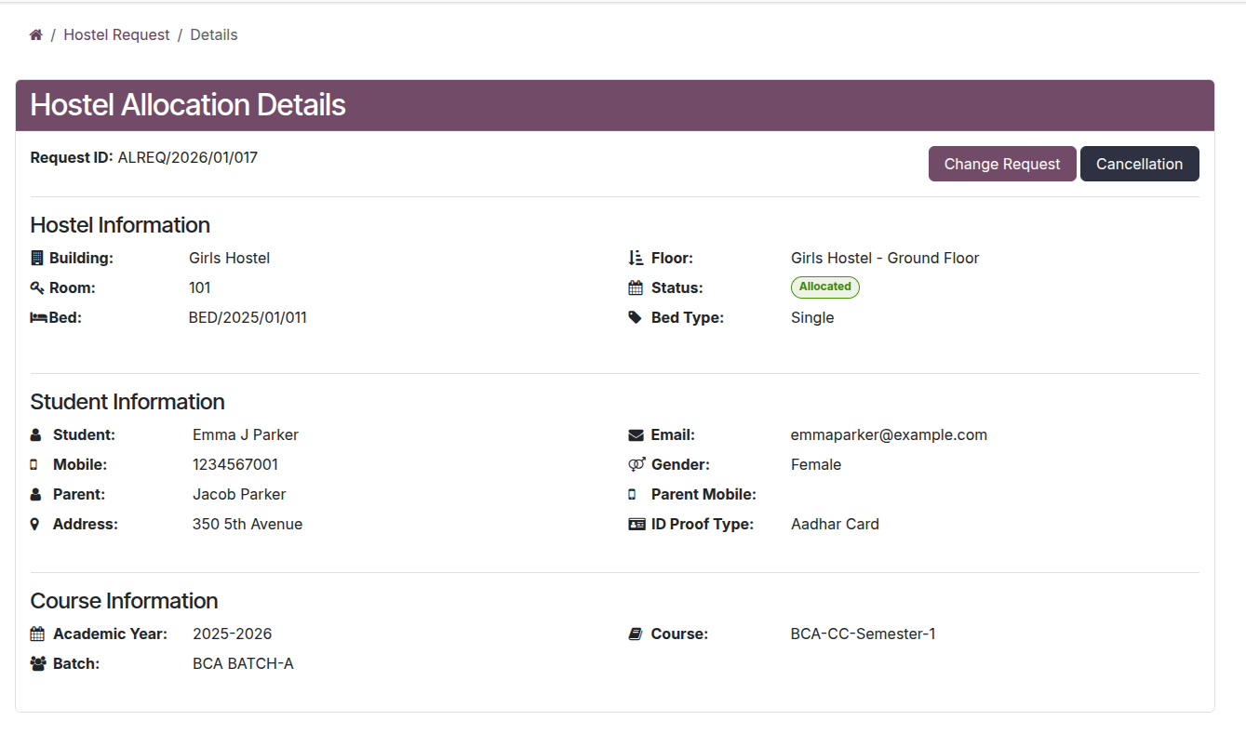
Task: Click the green Allocated status badge
Action: 825,287
